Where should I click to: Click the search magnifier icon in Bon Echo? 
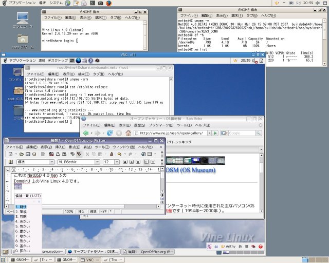[x=258, y=133]
